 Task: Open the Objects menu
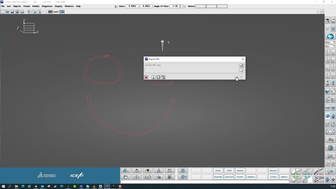coord(17,6)
